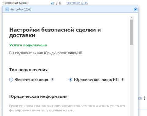Click the Безопасная сделка label
147x116 pixels.
click(16, 3)
